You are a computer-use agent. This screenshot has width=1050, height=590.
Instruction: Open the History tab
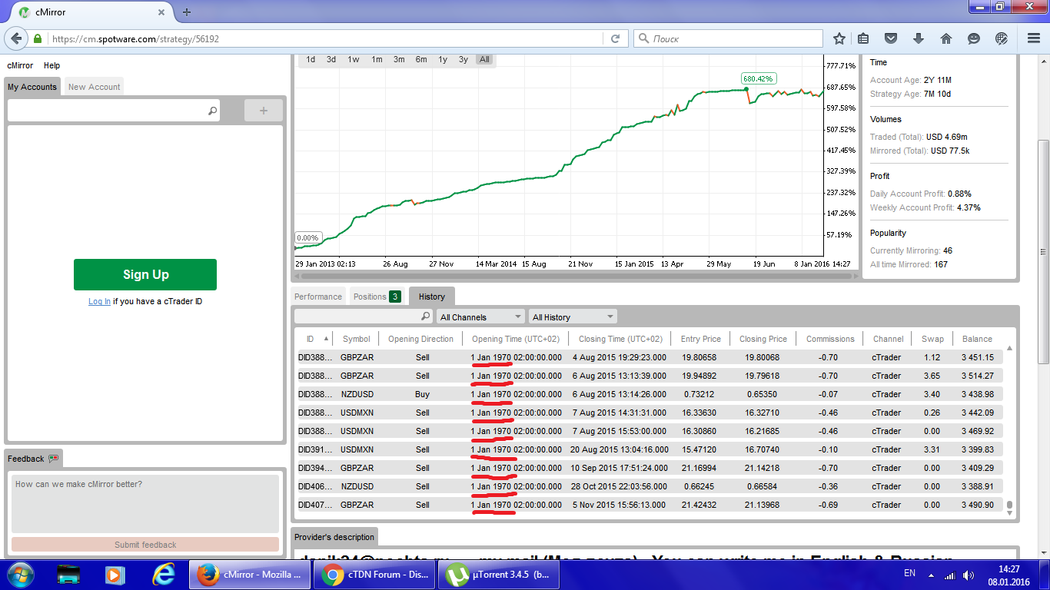point(432,297)
